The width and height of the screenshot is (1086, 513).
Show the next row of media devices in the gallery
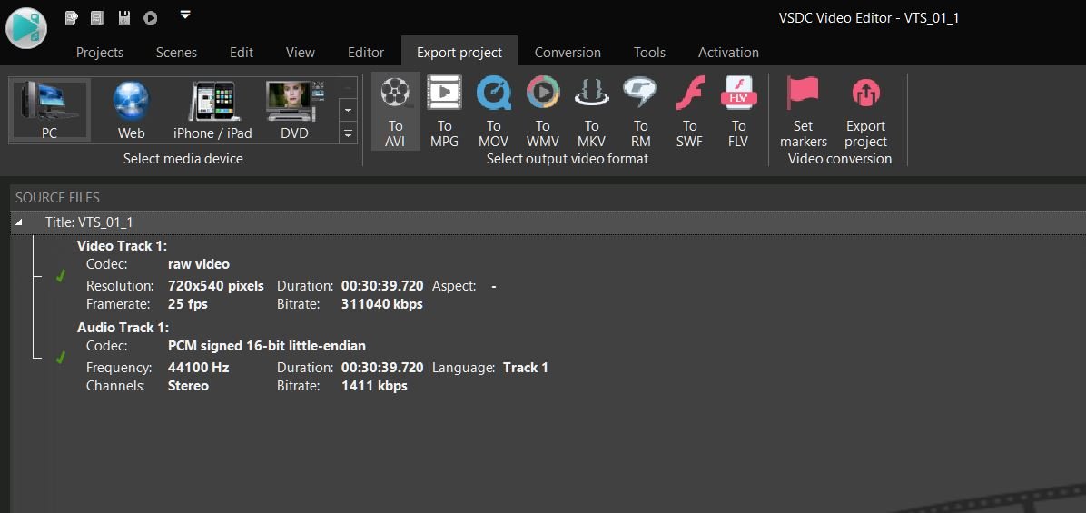tap(348, 110)
